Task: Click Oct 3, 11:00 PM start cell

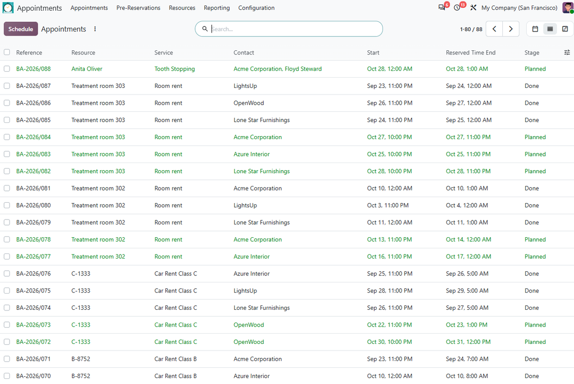Action: (x=388, y=205)
